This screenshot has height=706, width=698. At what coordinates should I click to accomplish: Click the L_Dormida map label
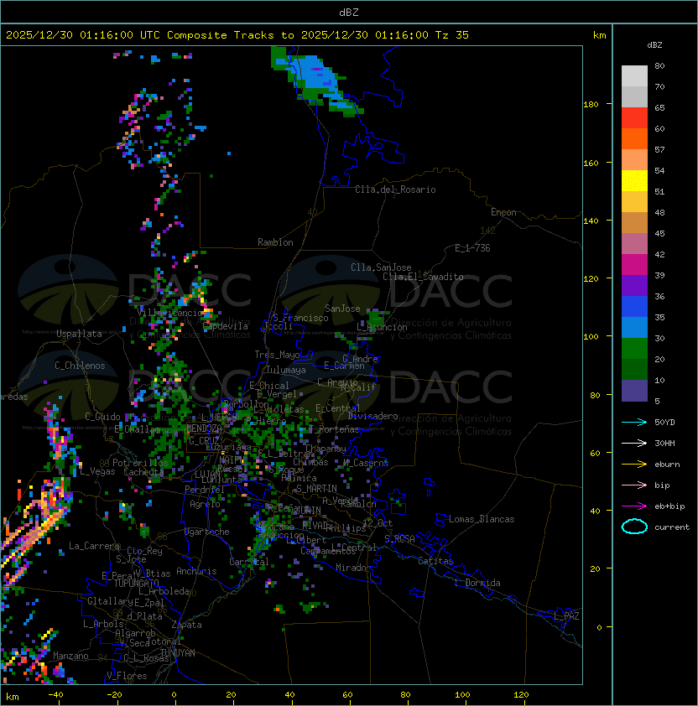point(477,583)
